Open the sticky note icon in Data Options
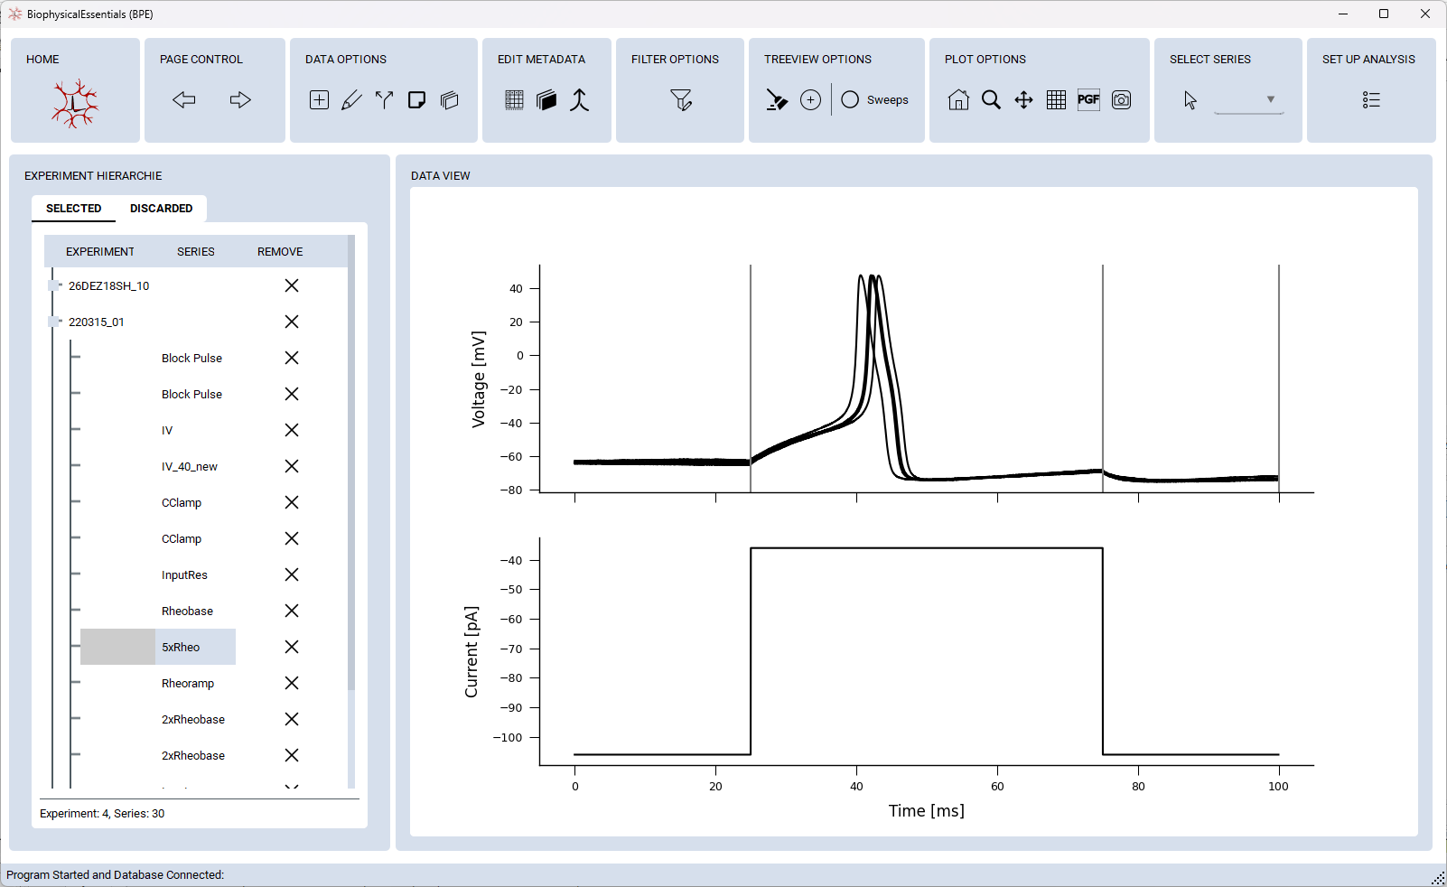Image resolution: width=1447 pixels, height=887 pixels. [416, 100]
